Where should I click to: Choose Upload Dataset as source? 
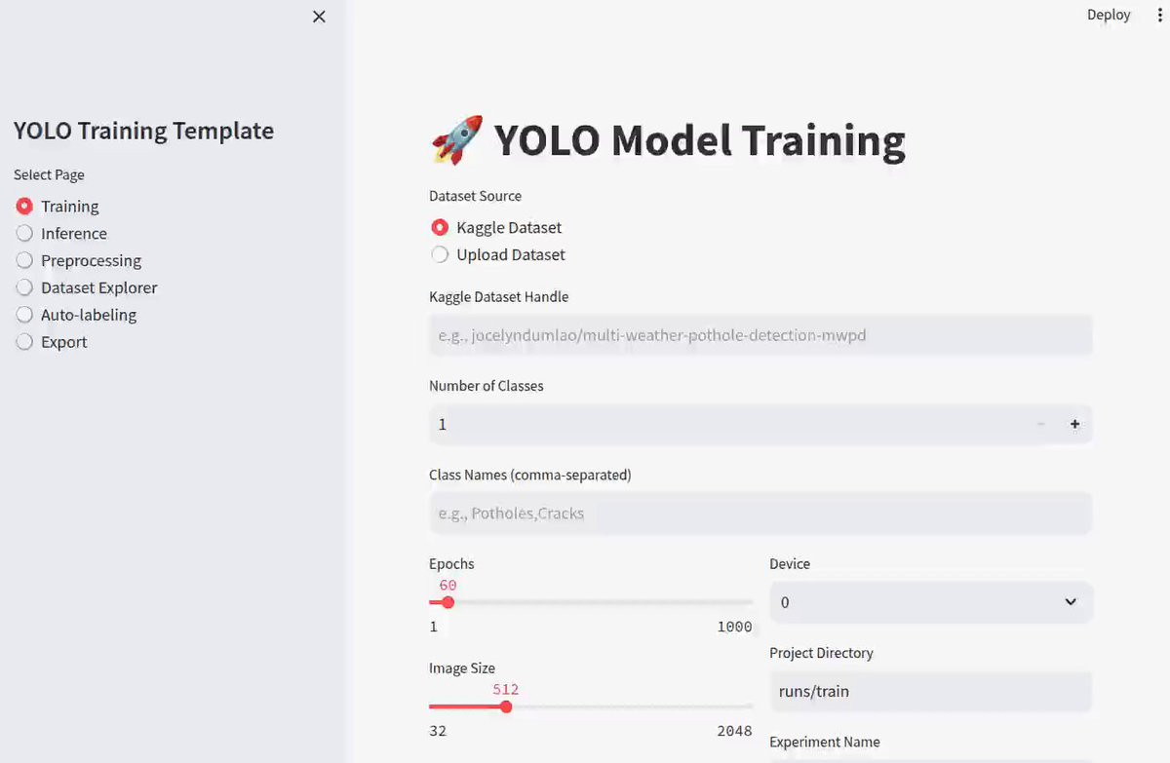440,255
